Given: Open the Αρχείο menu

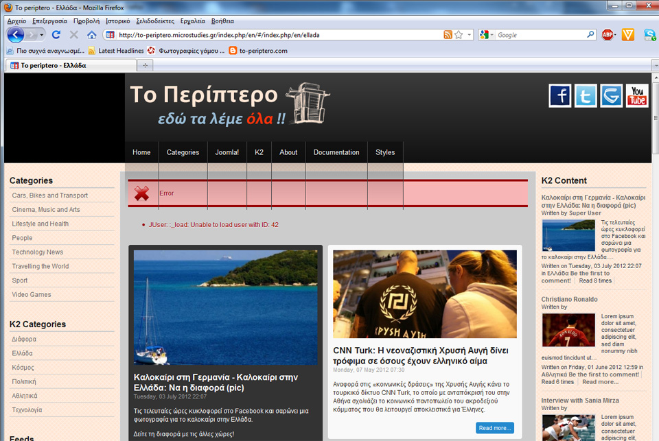Looking at the screenshot, I should [16, 21].
